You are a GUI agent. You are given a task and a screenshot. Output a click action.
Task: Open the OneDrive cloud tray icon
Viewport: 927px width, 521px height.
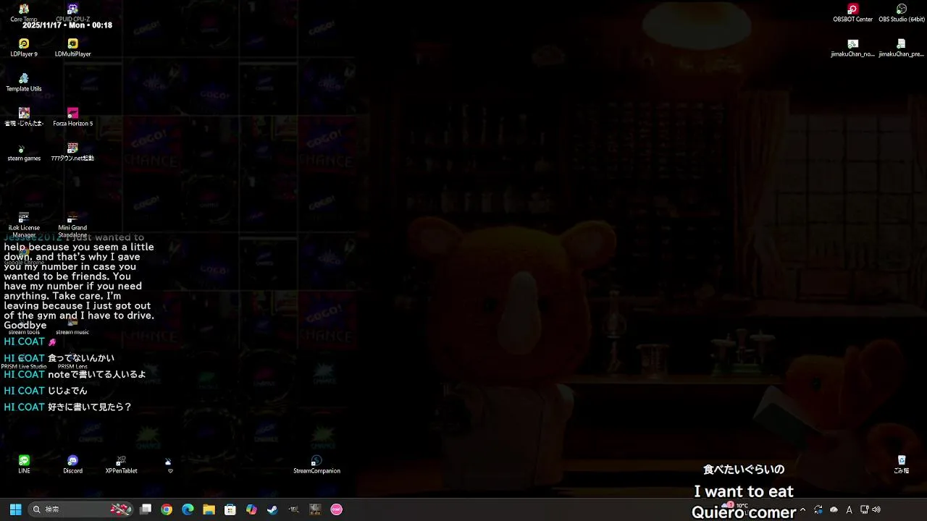click(x=834, y=510)
